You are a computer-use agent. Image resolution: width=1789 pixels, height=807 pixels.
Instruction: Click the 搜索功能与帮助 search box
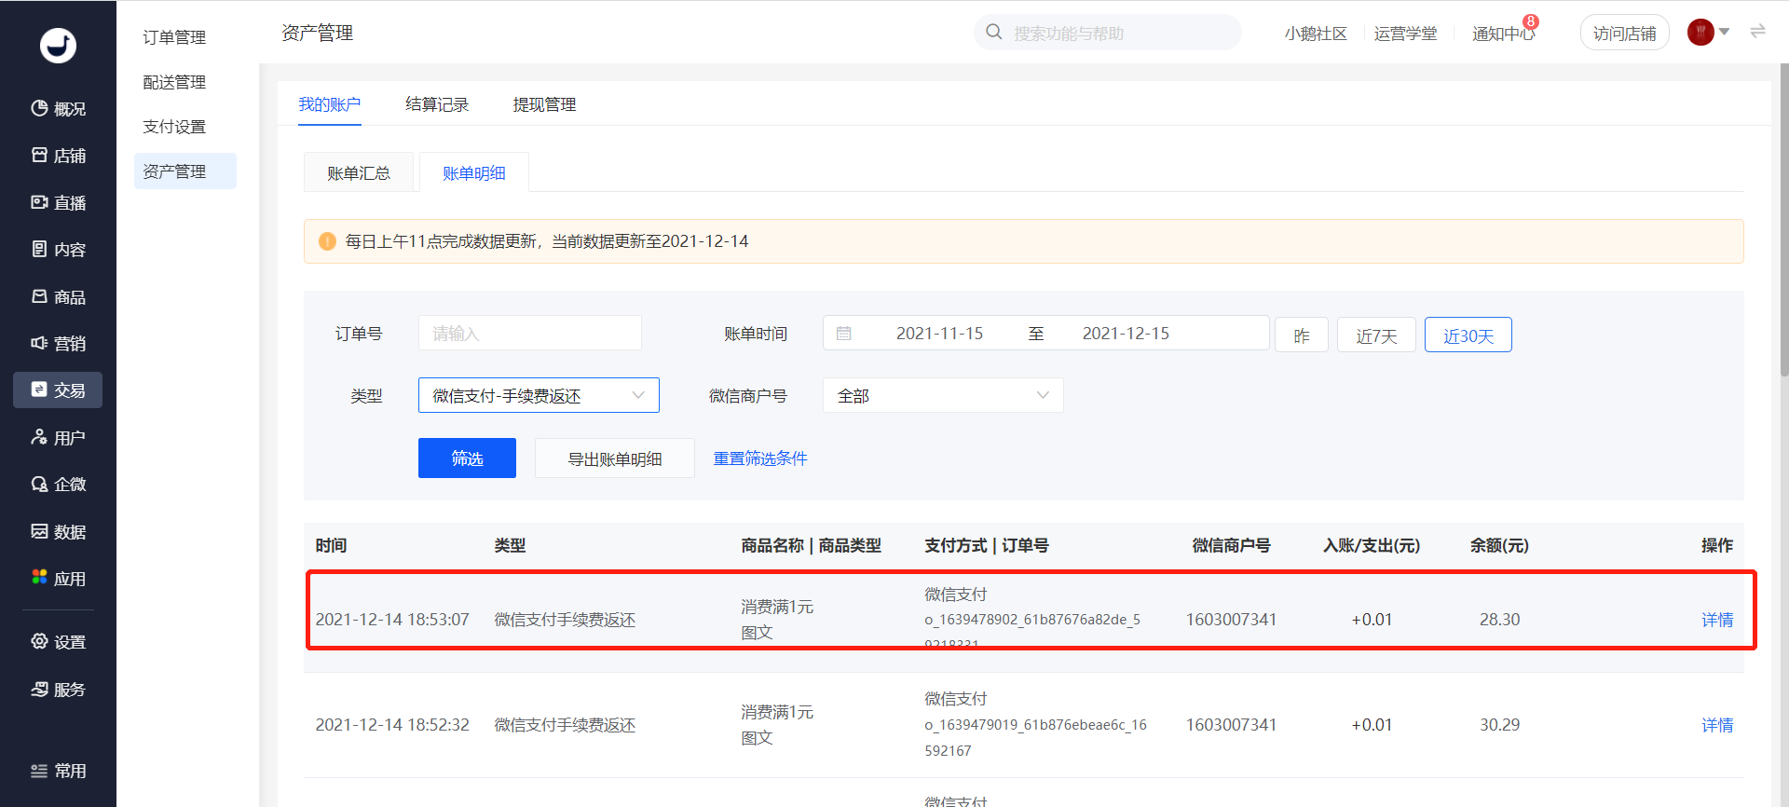tap(1108, 33)
